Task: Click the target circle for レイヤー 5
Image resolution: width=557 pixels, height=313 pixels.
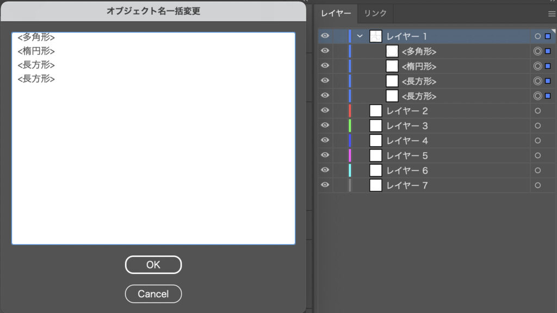Action: click(x=537, y=155)
